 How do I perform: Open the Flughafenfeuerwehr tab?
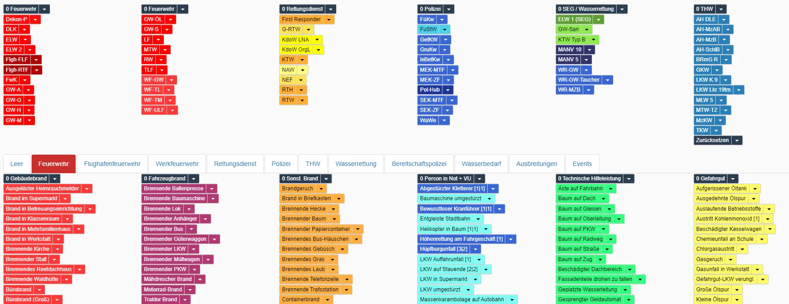click(x=112, y=164)
